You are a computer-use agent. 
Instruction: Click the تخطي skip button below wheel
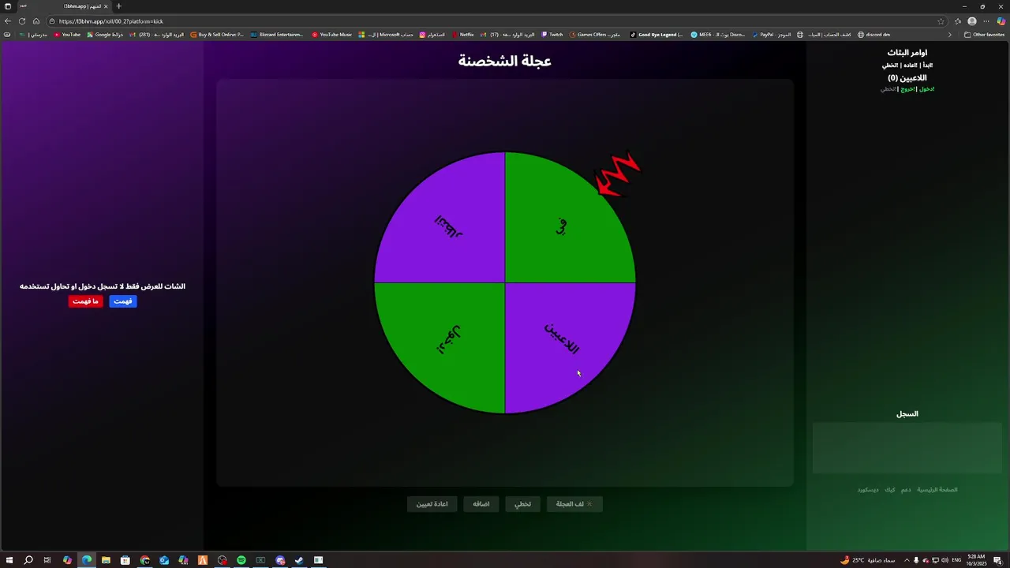click(x=523, y=504)
